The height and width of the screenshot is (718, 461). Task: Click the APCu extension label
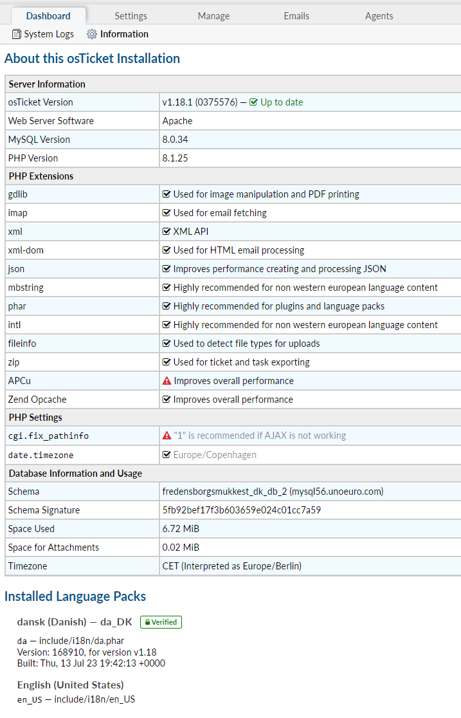tap(19, 381)
